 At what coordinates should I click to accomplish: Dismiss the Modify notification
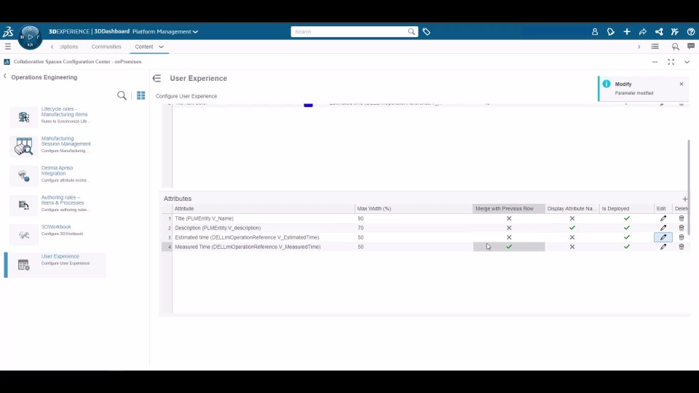682,84
